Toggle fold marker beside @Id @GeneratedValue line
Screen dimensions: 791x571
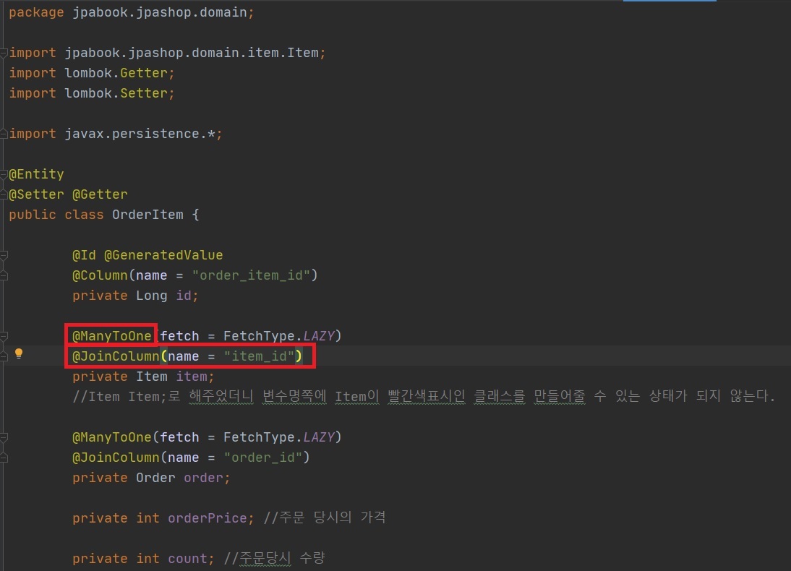[4, 255]
